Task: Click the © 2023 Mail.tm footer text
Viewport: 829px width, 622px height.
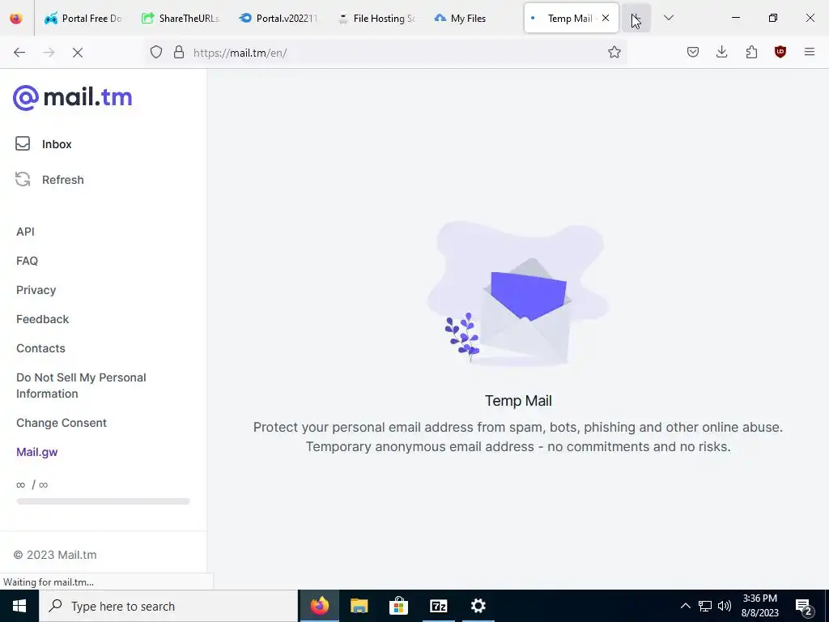Action: coord(55,555)
